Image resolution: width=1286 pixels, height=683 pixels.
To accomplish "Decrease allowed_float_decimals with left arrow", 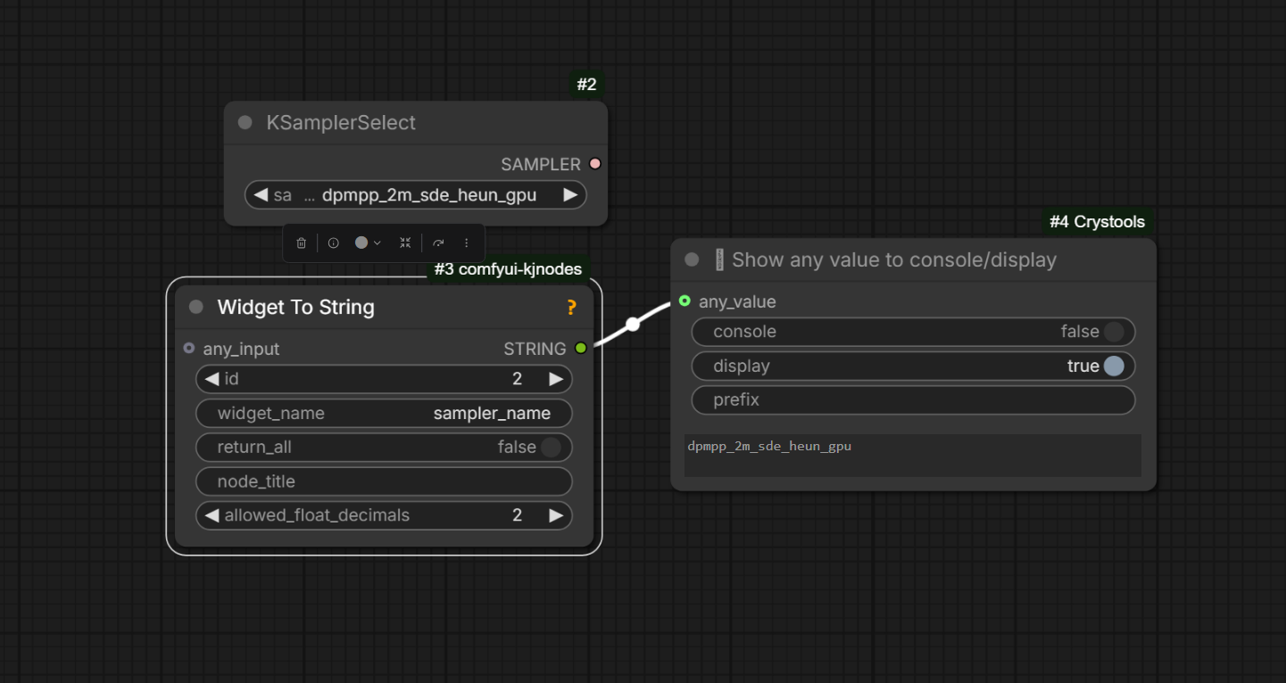I will tap(212, 515).
